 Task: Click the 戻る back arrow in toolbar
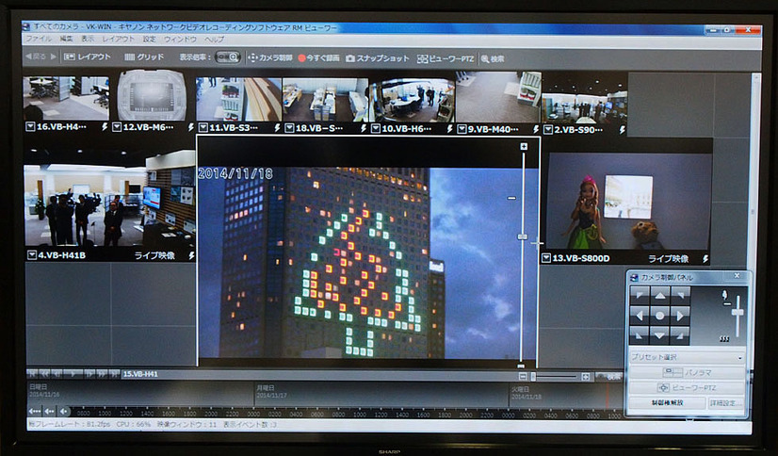pos(35,57)
